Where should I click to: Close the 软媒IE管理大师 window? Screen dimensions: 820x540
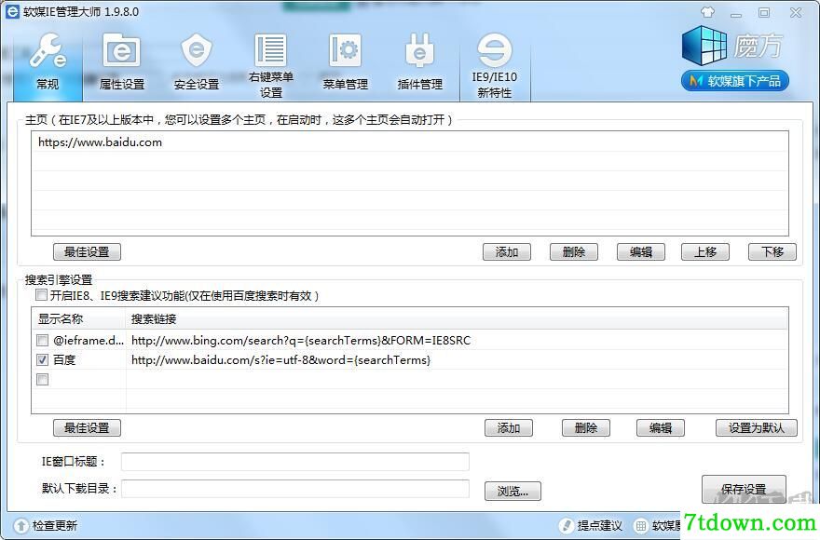[796, 12]
